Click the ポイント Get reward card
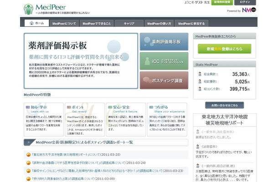This screenshot has height=182, width=278. [85, 120]
